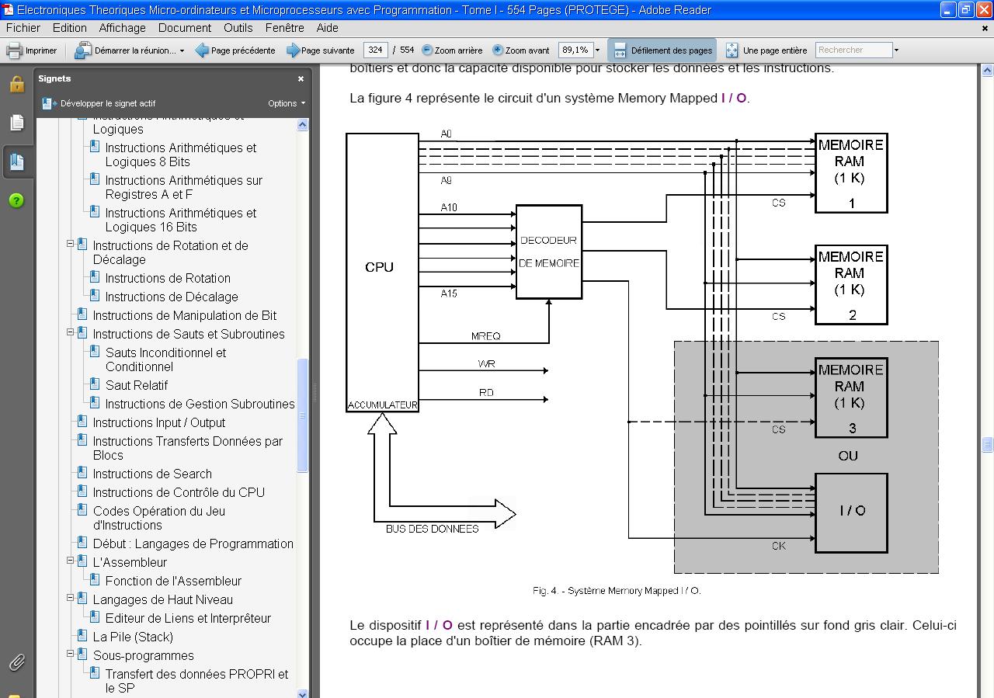Open the Document menu
The image size is (994, 698).
[x=185, y=27]
